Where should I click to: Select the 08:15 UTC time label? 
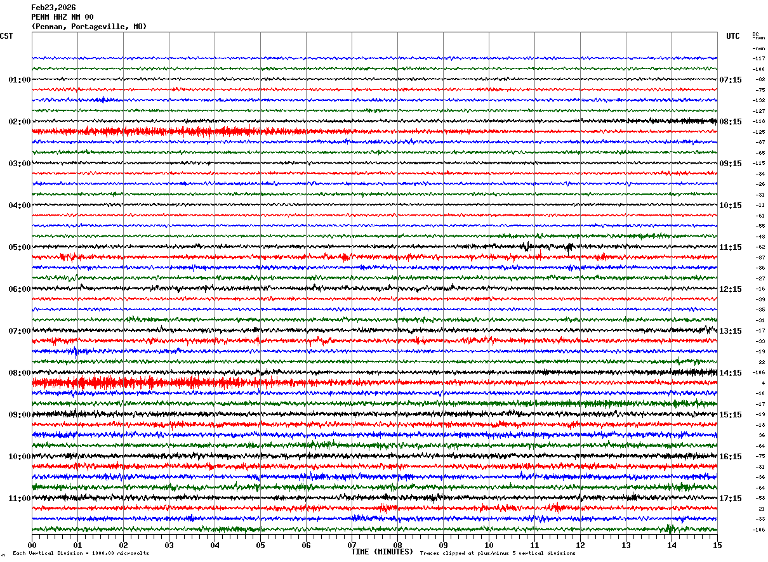(x=731, y=122)
